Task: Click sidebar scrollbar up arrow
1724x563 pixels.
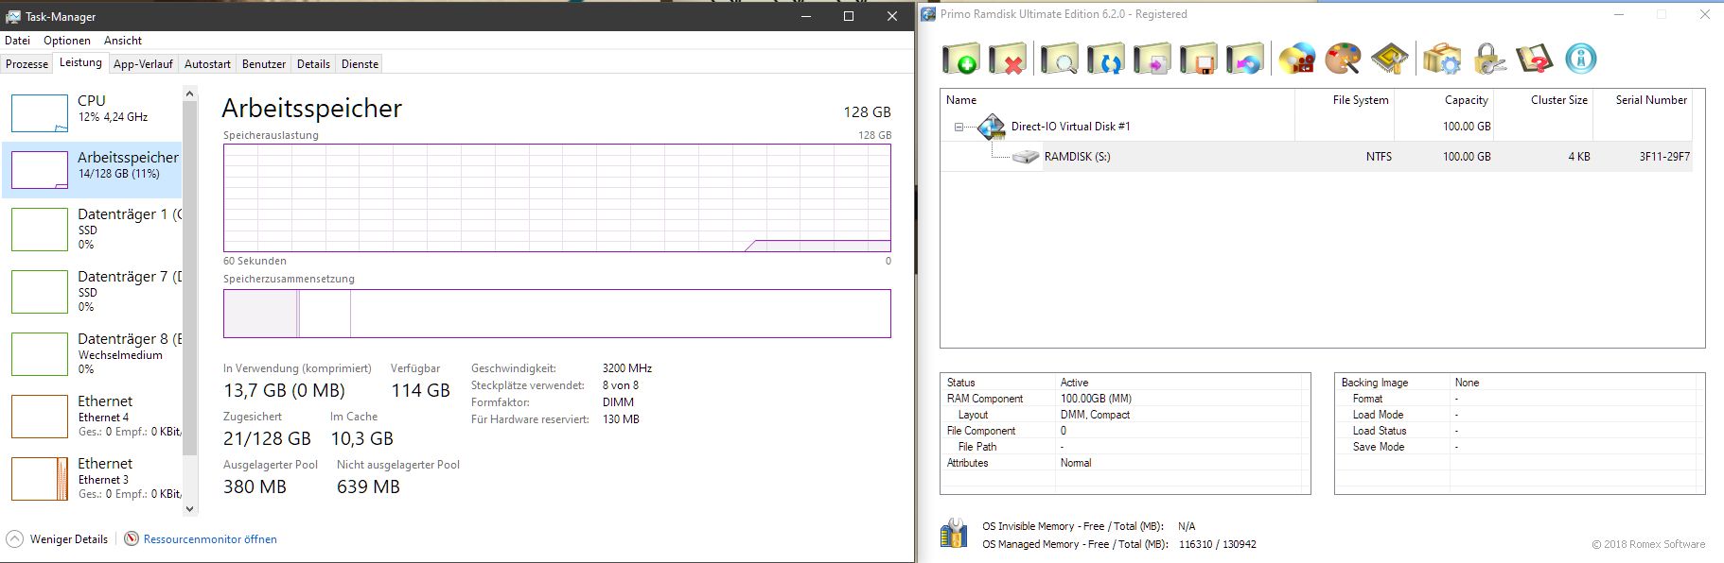Action: tap(189, 94)
